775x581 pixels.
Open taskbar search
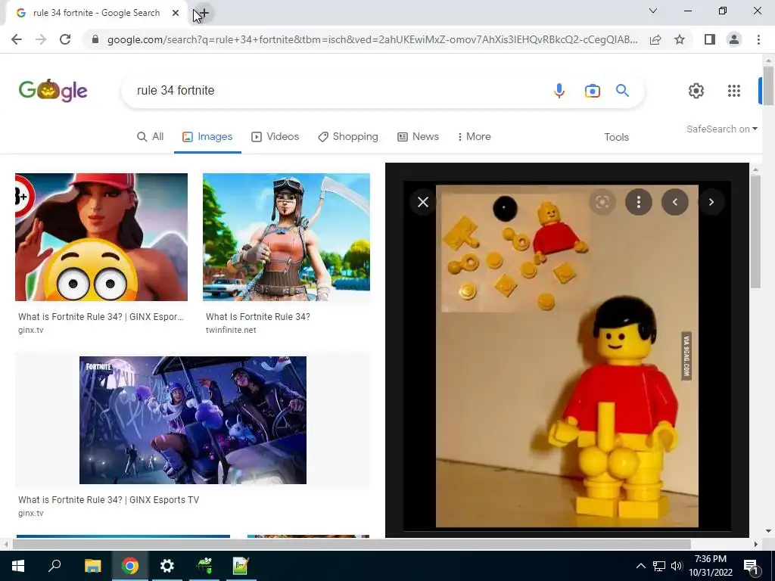pyautogui.click(x=54, y=566)
